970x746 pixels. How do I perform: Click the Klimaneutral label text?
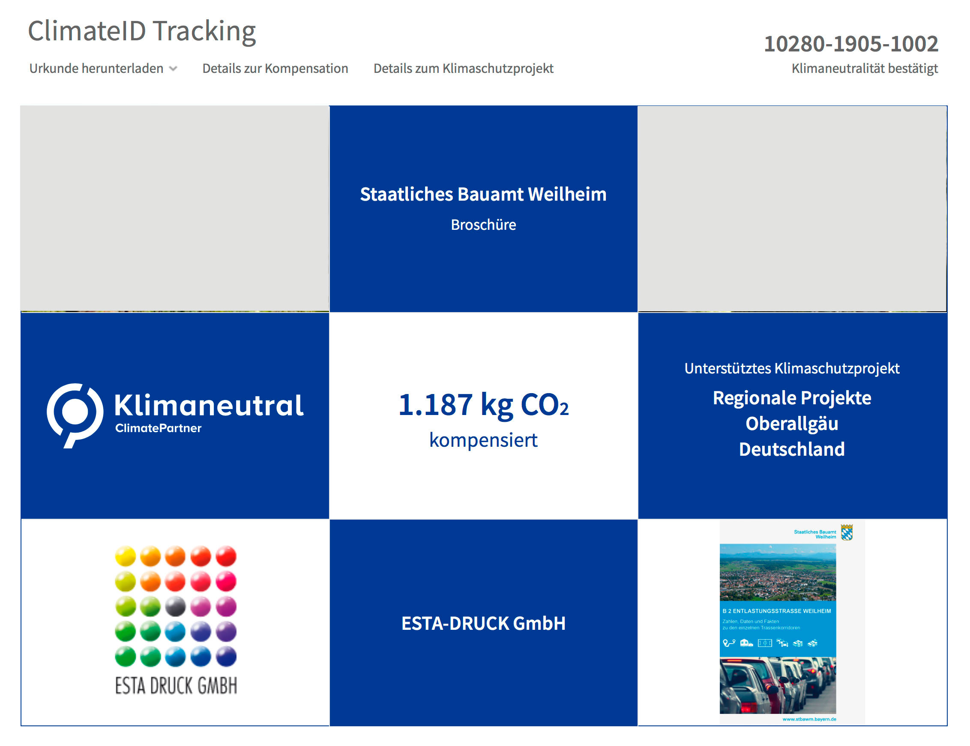(x=209, y=405)
